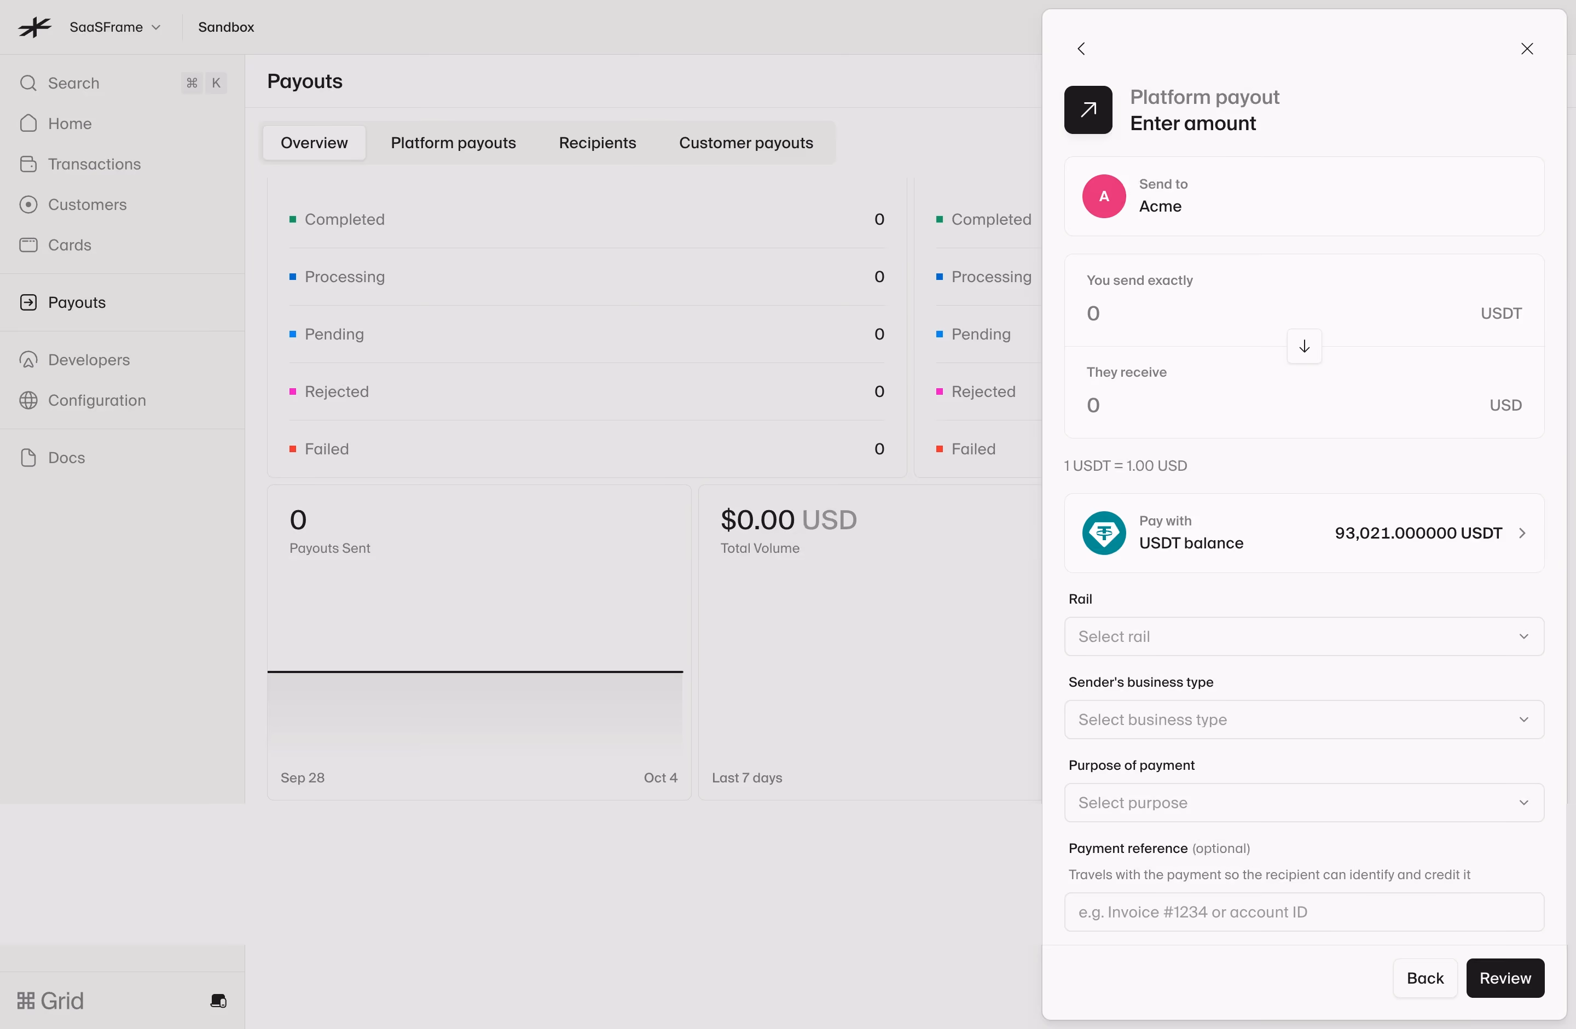Select the Payouts sidebar icon

(28, 302)
